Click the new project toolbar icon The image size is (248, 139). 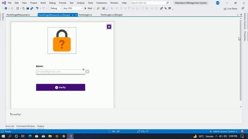click(x=17, y=8)
